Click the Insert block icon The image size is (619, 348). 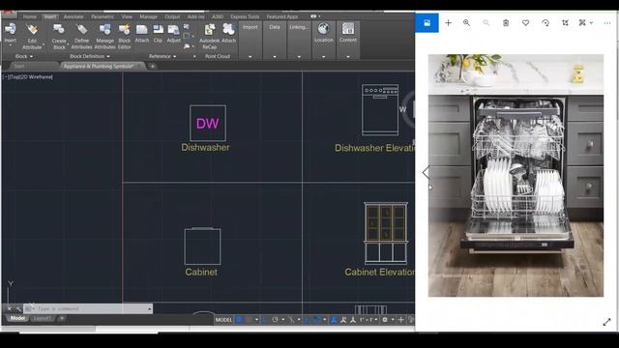(11, 29)
